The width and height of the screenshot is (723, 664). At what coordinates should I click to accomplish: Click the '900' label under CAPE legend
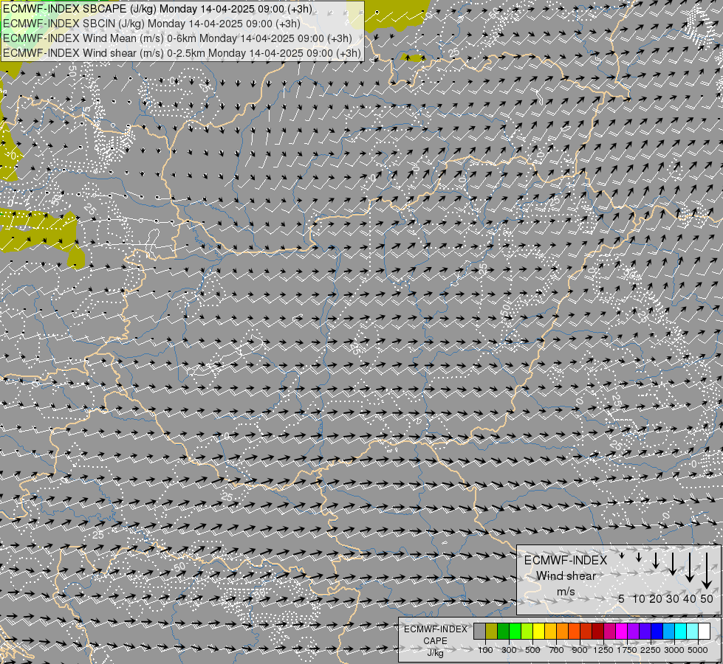(580, 650)
